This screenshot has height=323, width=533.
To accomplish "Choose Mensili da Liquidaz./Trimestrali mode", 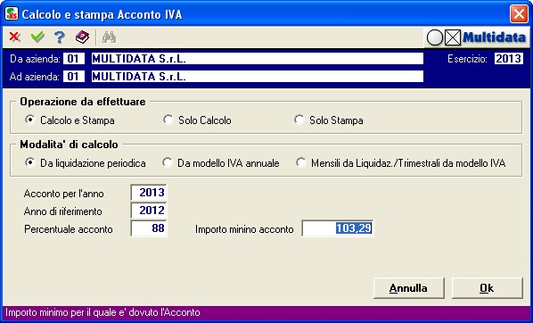I will pyautogui.click(x=400, y=163).
